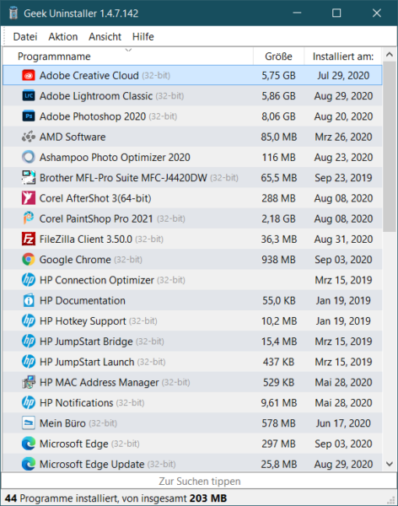Click the HP JumpStart Launch icon
This screenshot has height=506, width=398.
29,362
